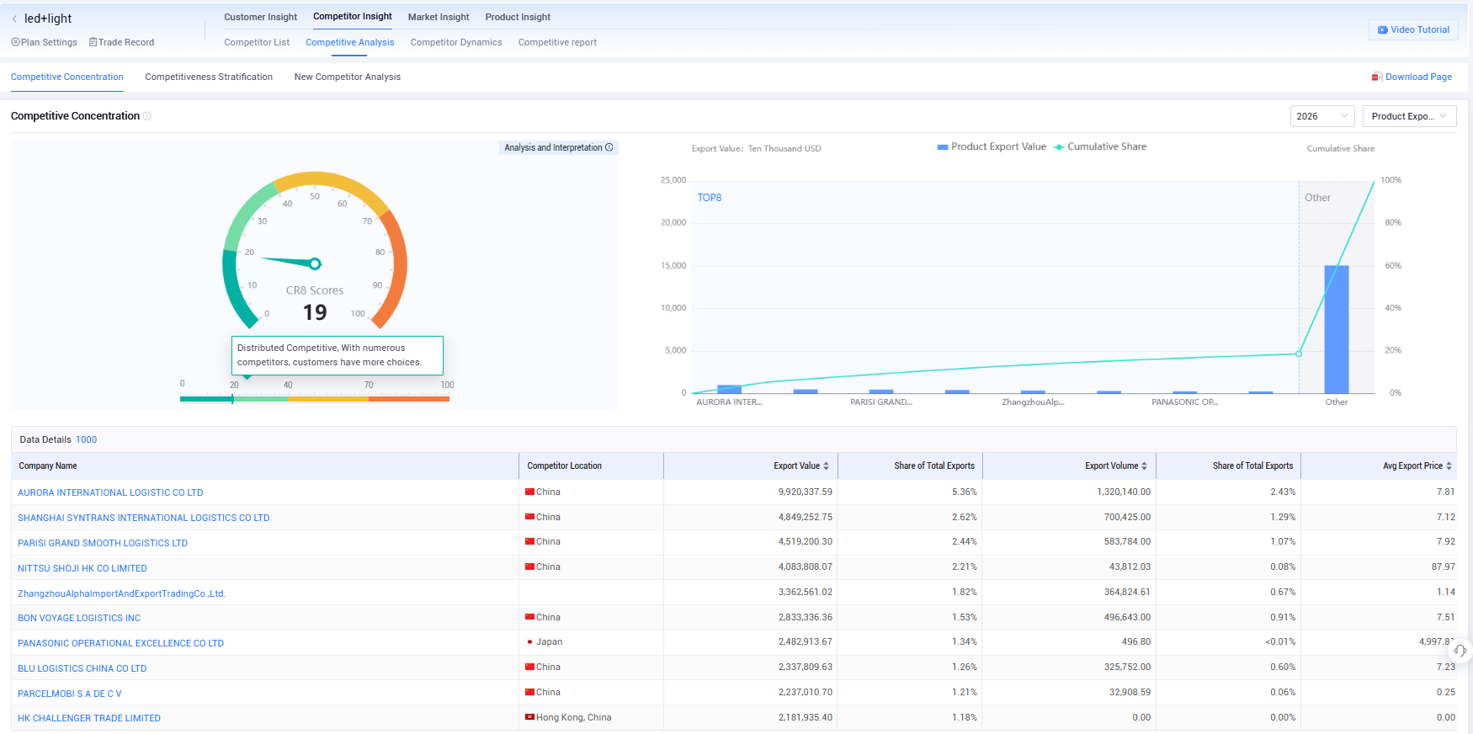Click export value 9,920,337.59
This screenshot has height=734, width=1473.
coord(805,492)
